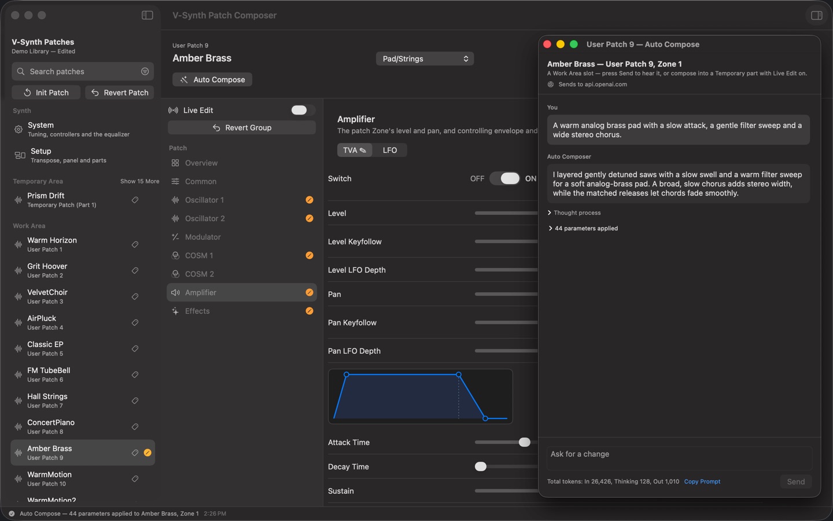Select the TVA tab
Image resolution: width=833 pixels, height=521 pixels.
click(354, 150)
